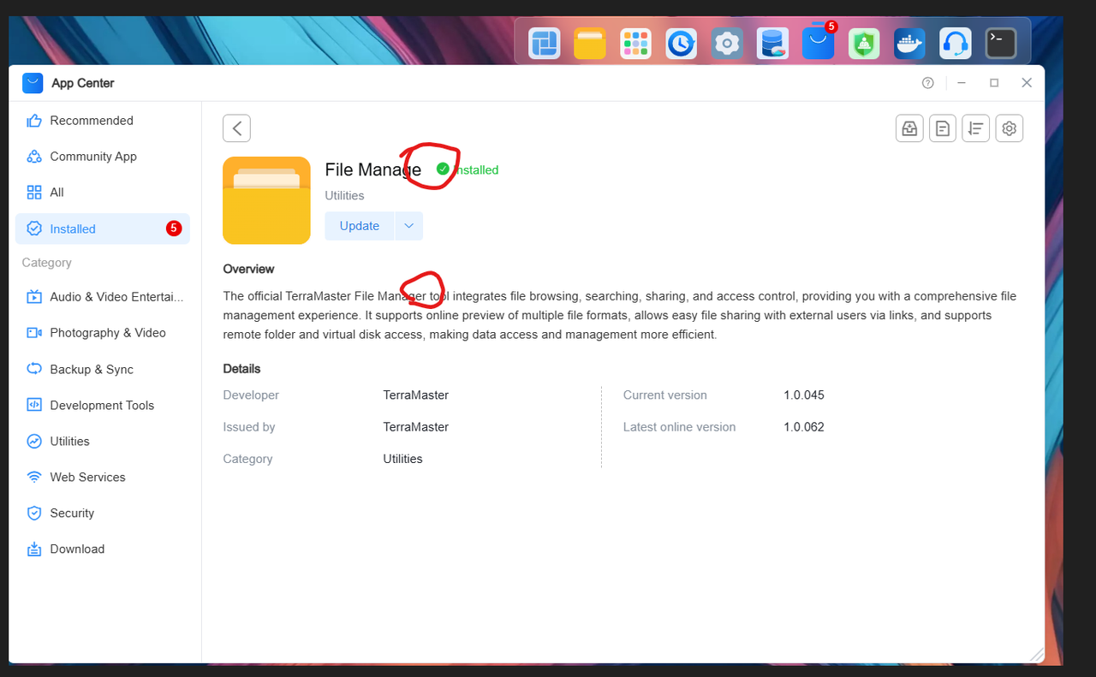Open the blue clock backup app in dock
Image resolution: width=1096 pixels, height=677 pixels.
[x=682, y=43]
